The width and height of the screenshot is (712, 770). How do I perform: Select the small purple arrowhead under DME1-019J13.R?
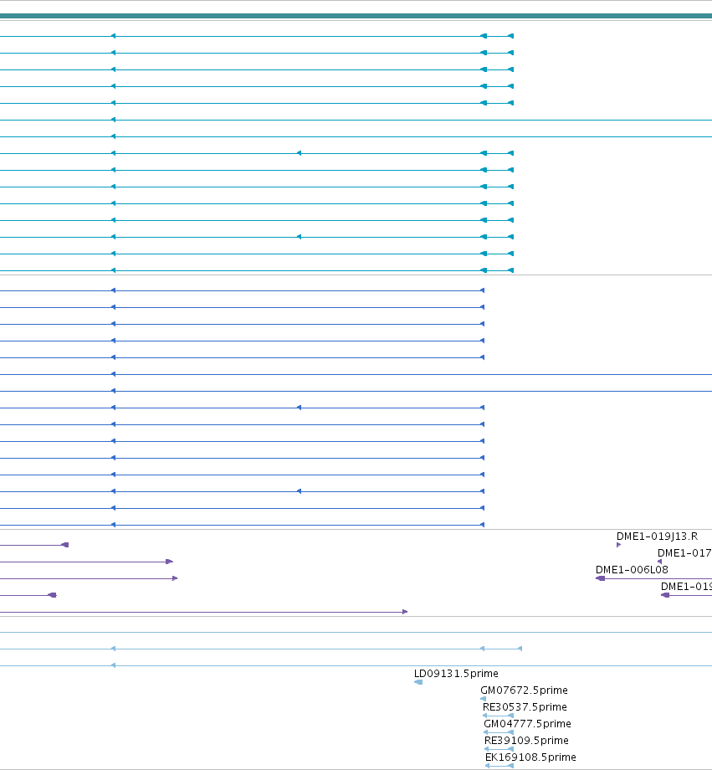tap(618, 545)
